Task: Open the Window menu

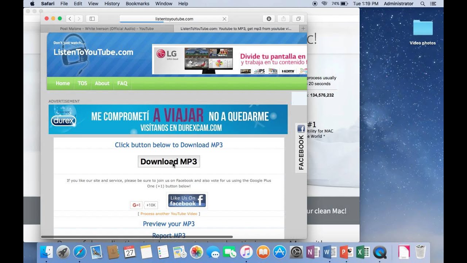Action: (164, 4)
